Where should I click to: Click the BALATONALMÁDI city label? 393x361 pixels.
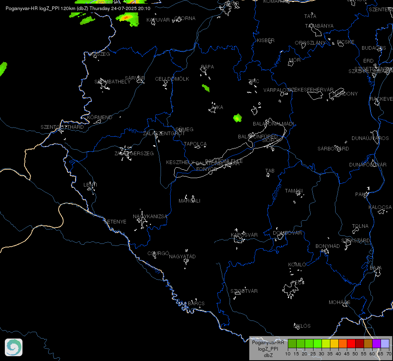click(x=274, y=124)
